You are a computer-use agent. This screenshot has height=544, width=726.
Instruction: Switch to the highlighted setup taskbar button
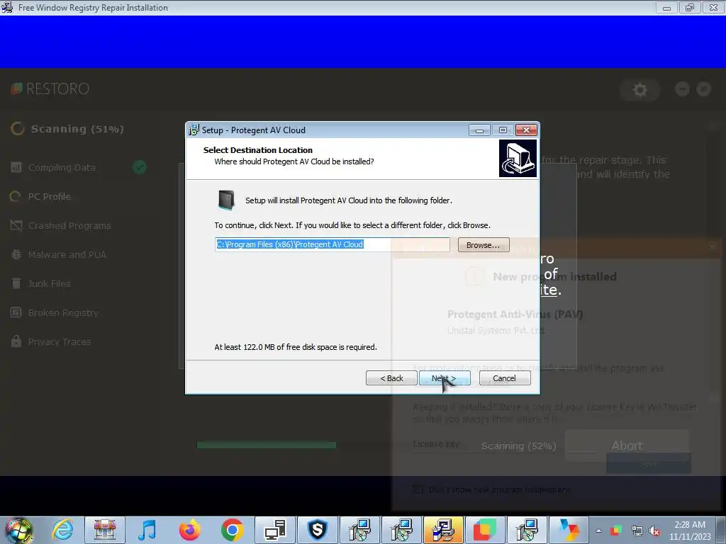[x=442, y=530]
